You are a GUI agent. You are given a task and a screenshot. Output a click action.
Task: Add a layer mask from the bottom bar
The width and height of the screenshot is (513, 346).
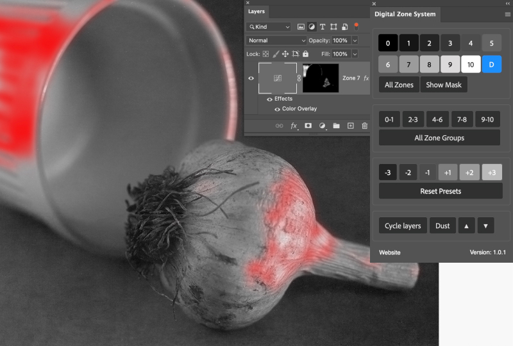308,126
